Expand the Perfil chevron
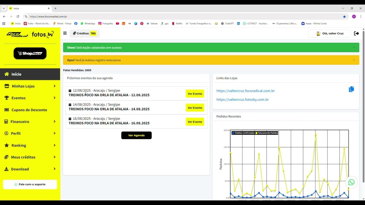 pyautogui.click(x=54, y=134)
